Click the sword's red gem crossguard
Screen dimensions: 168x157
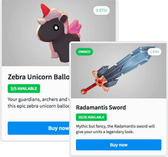(x=100, y=81)
